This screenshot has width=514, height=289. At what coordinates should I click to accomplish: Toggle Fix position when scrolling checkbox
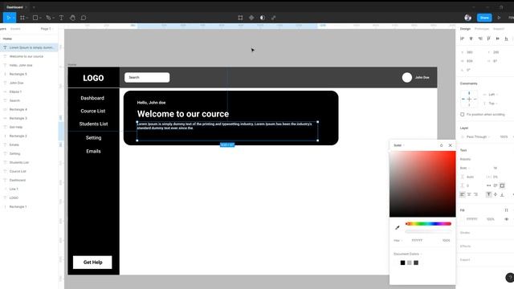tap(463, 114)
